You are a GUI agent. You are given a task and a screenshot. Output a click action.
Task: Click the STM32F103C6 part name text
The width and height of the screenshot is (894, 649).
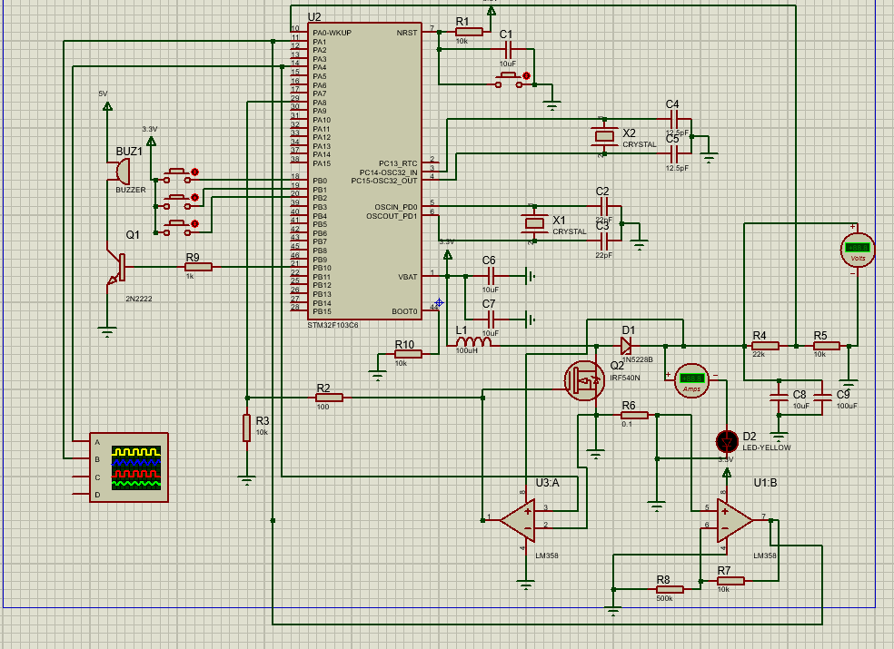tap(333, 325)
